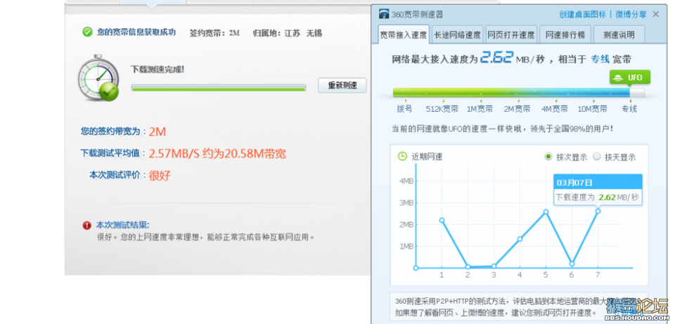
Task: Switch to 宽带接入速度 tab
Action: pyautogui.click(x=404, y=34)
